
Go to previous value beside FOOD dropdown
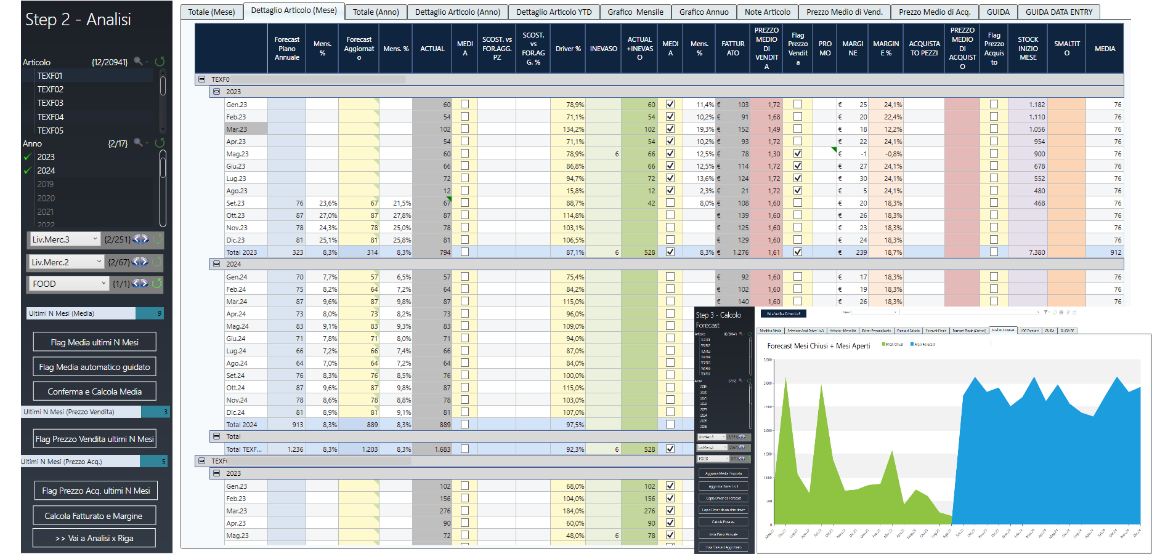click(x=136, y=283)
